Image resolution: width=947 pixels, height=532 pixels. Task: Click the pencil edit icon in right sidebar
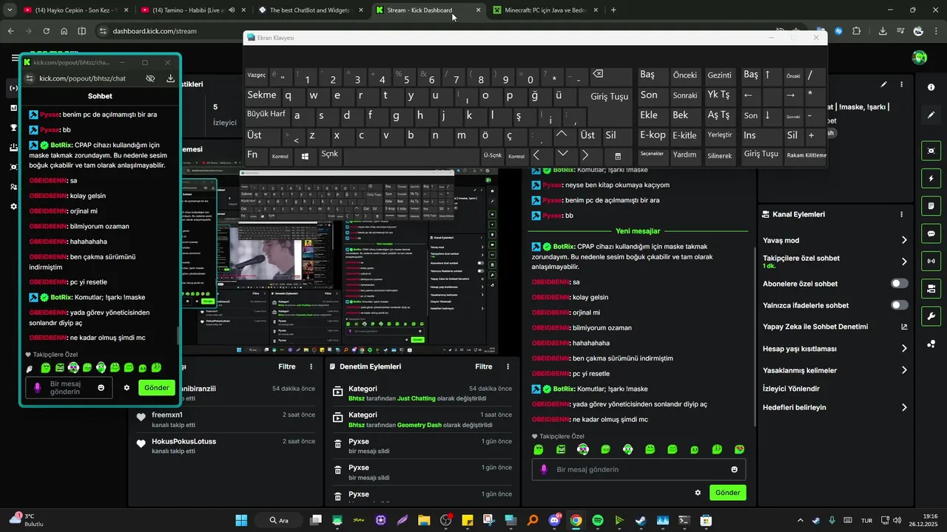pos(931,115)
